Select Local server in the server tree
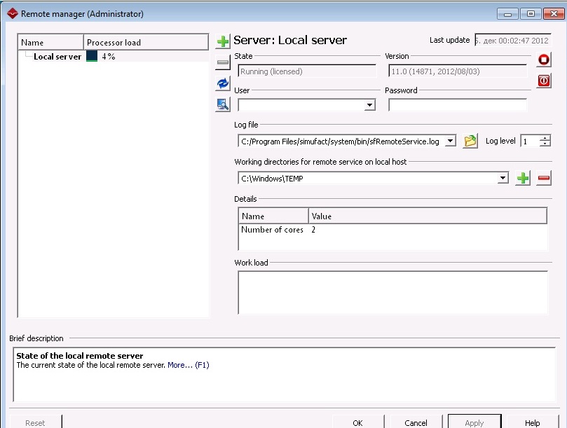The image size is (567, 428). click(x=57, y=57)
